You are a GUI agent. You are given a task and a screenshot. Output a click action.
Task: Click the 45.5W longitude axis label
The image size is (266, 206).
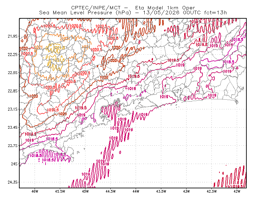click(x=60, y=191)
